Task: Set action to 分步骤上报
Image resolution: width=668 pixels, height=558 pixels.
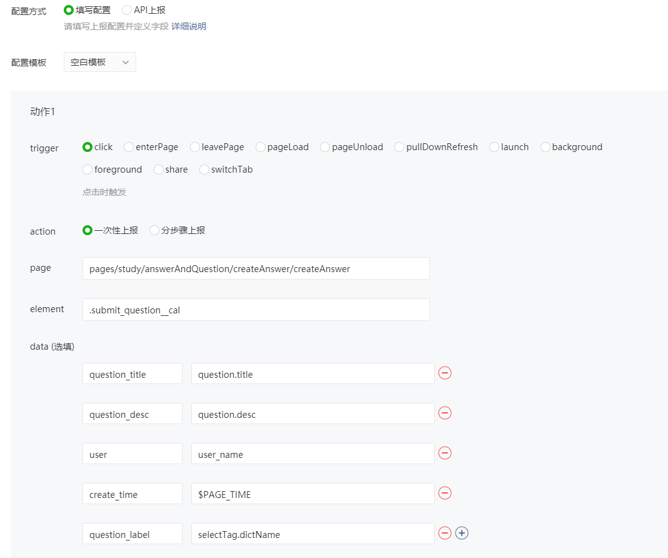Action: [154, 230]
